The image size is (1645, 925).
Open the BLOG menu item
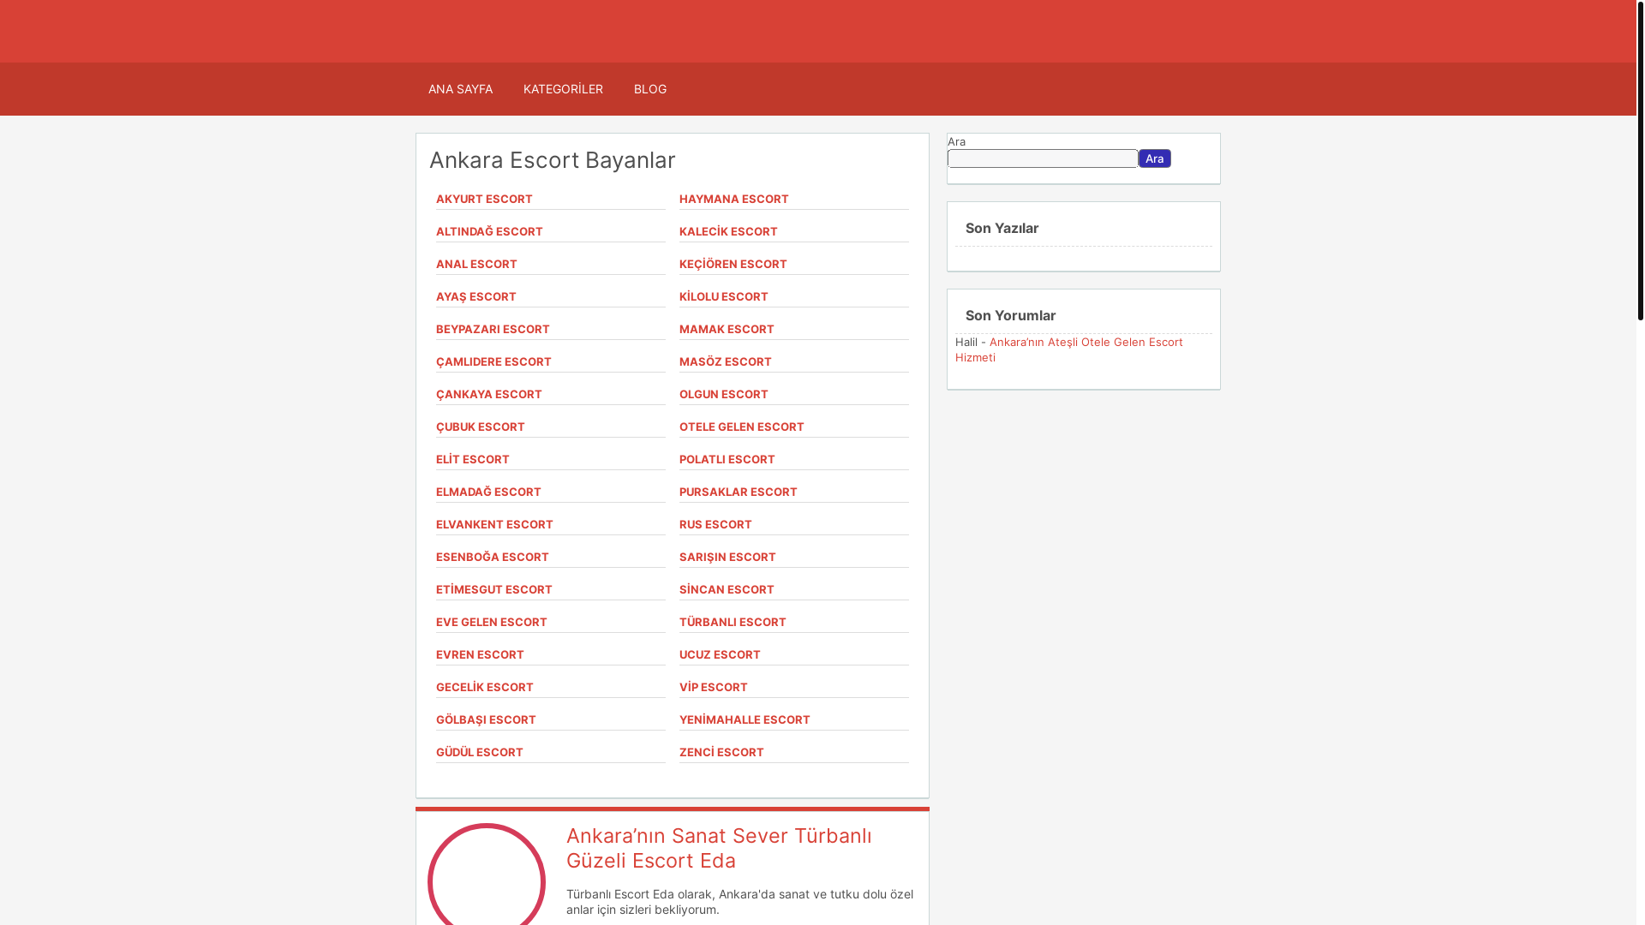650,89
